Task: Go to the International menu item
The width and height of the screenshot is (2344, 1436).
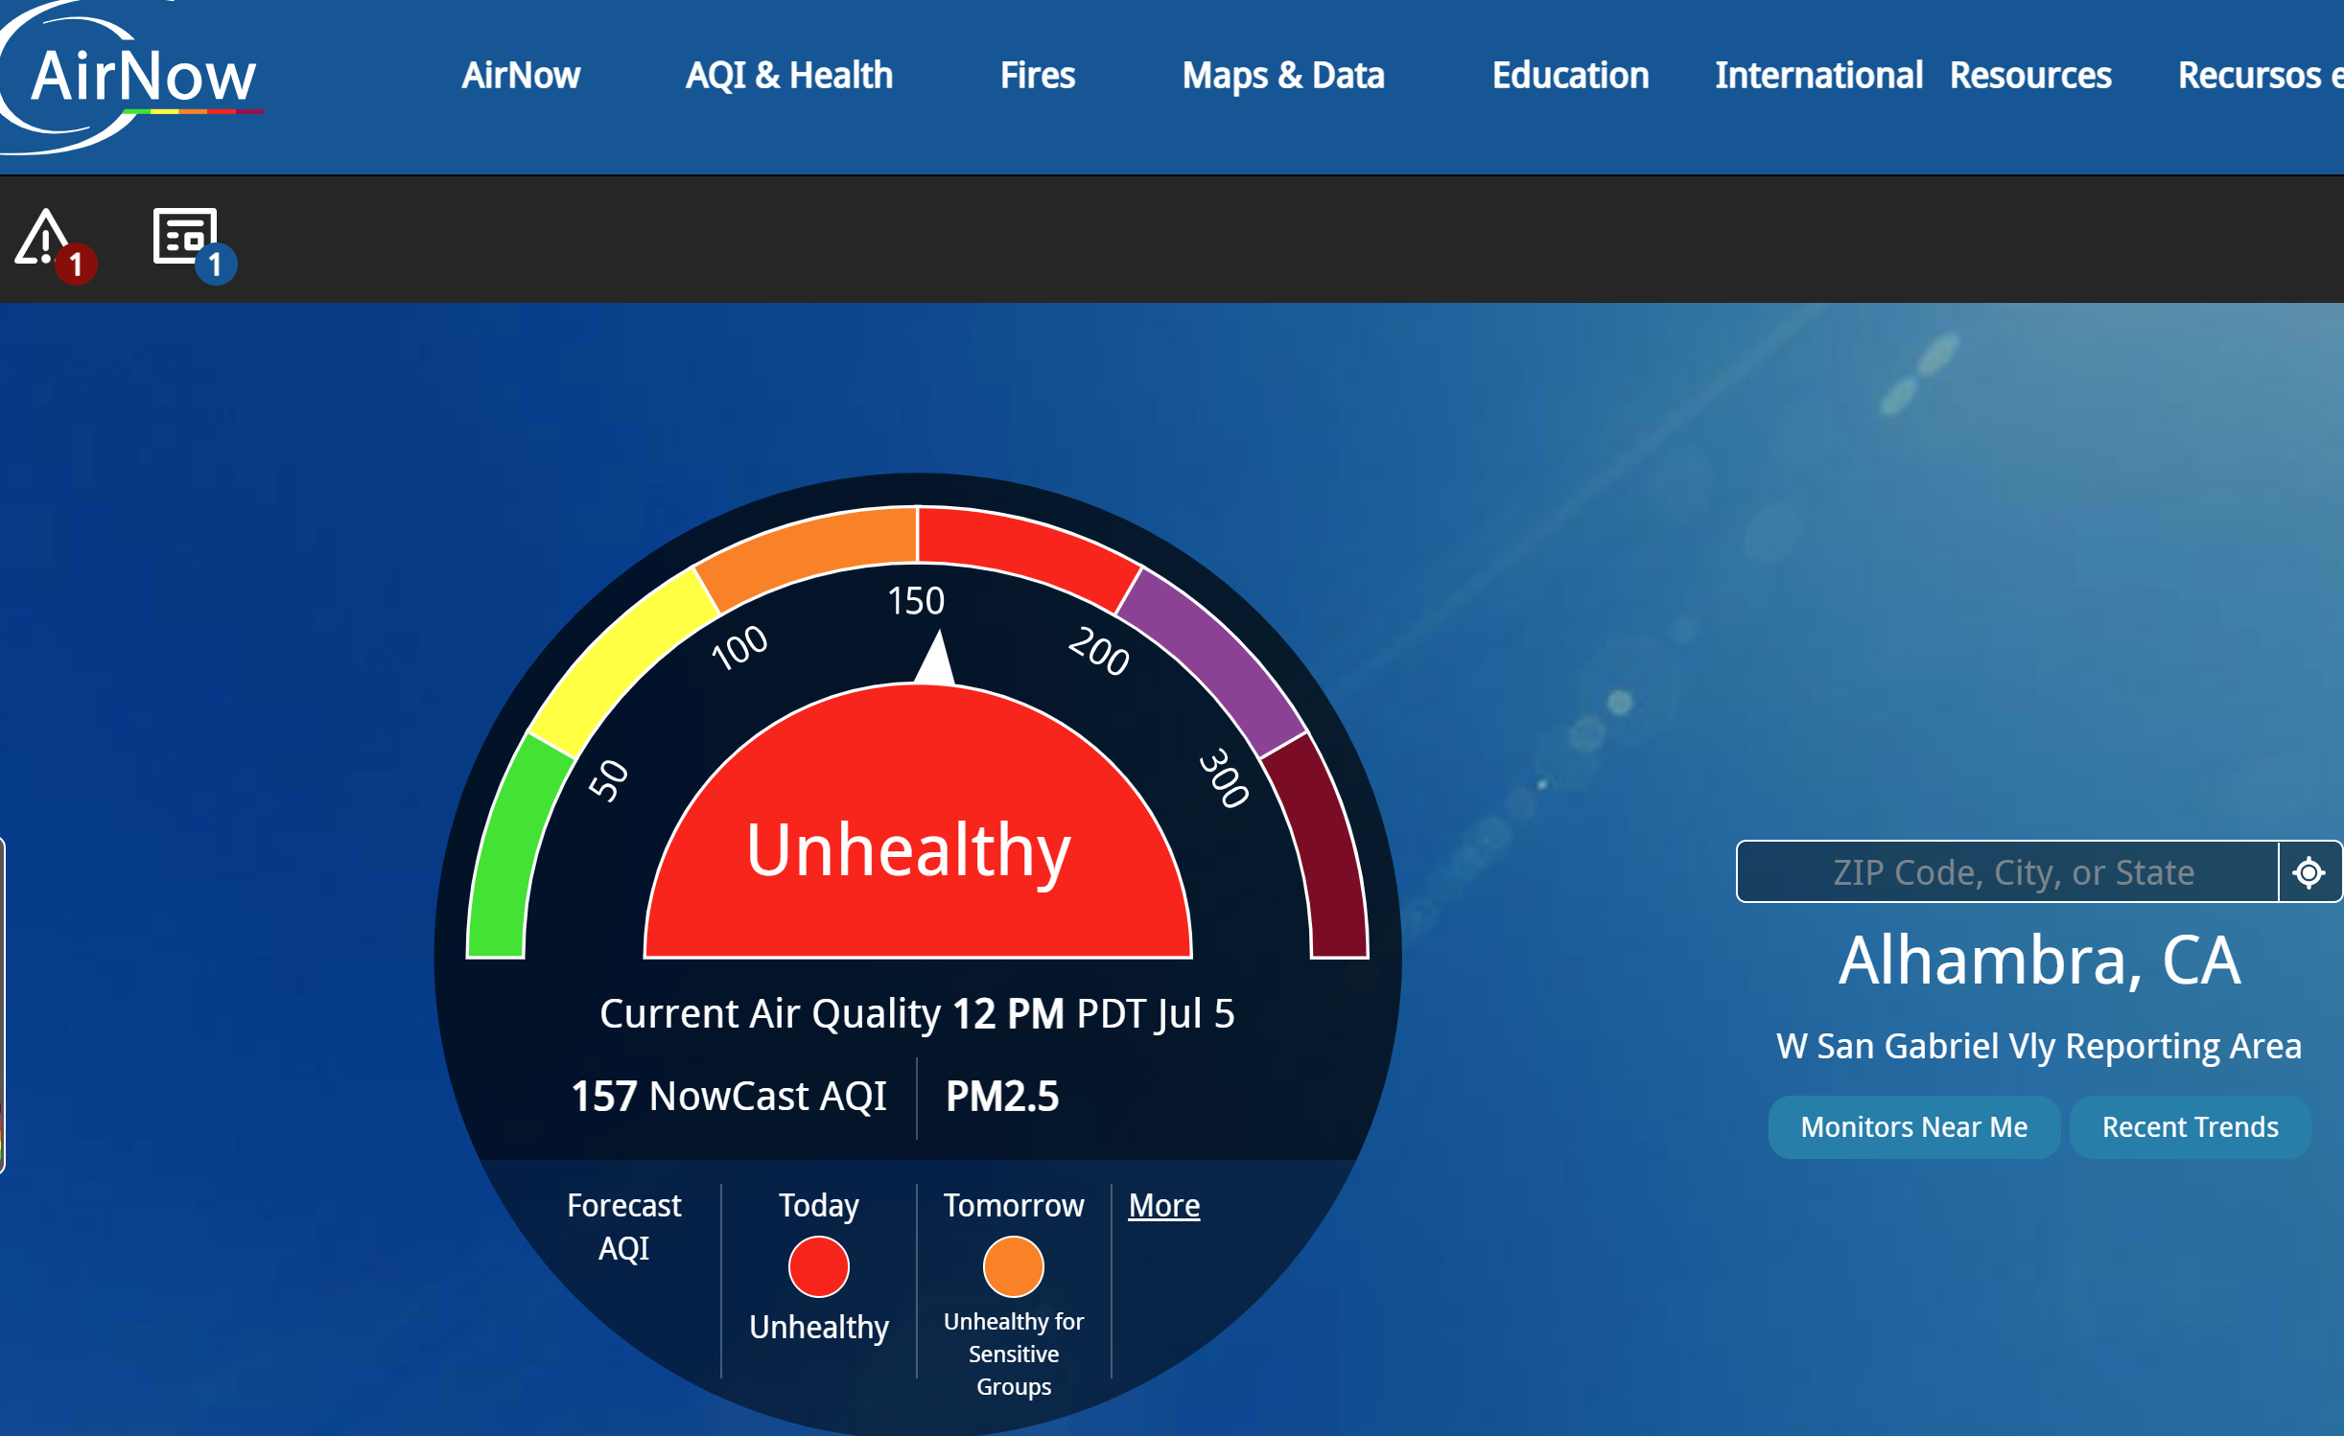Action: [1817, 75]
